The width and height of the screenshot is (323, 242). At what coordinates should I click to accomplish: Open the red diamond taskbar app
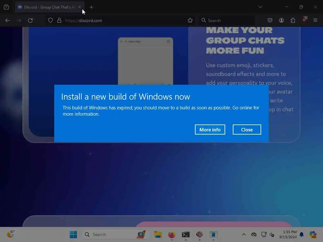(x=199, y=234)
